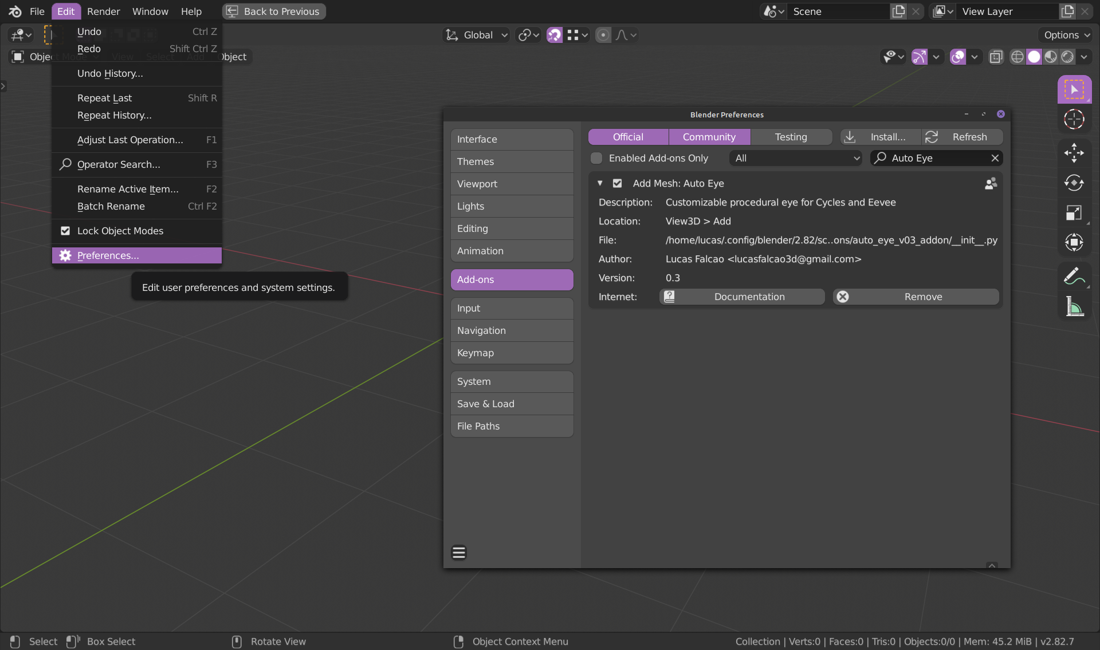The image size is (1100, 650).
Task: Collapse the Add Mesh: Auto Eye add-on details
Action: [x=600, y=183]
